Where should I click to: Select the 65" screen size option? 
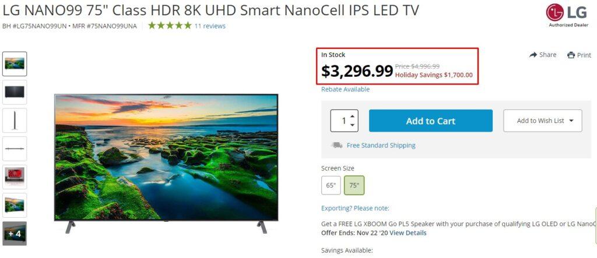click(x=331, y=185)
